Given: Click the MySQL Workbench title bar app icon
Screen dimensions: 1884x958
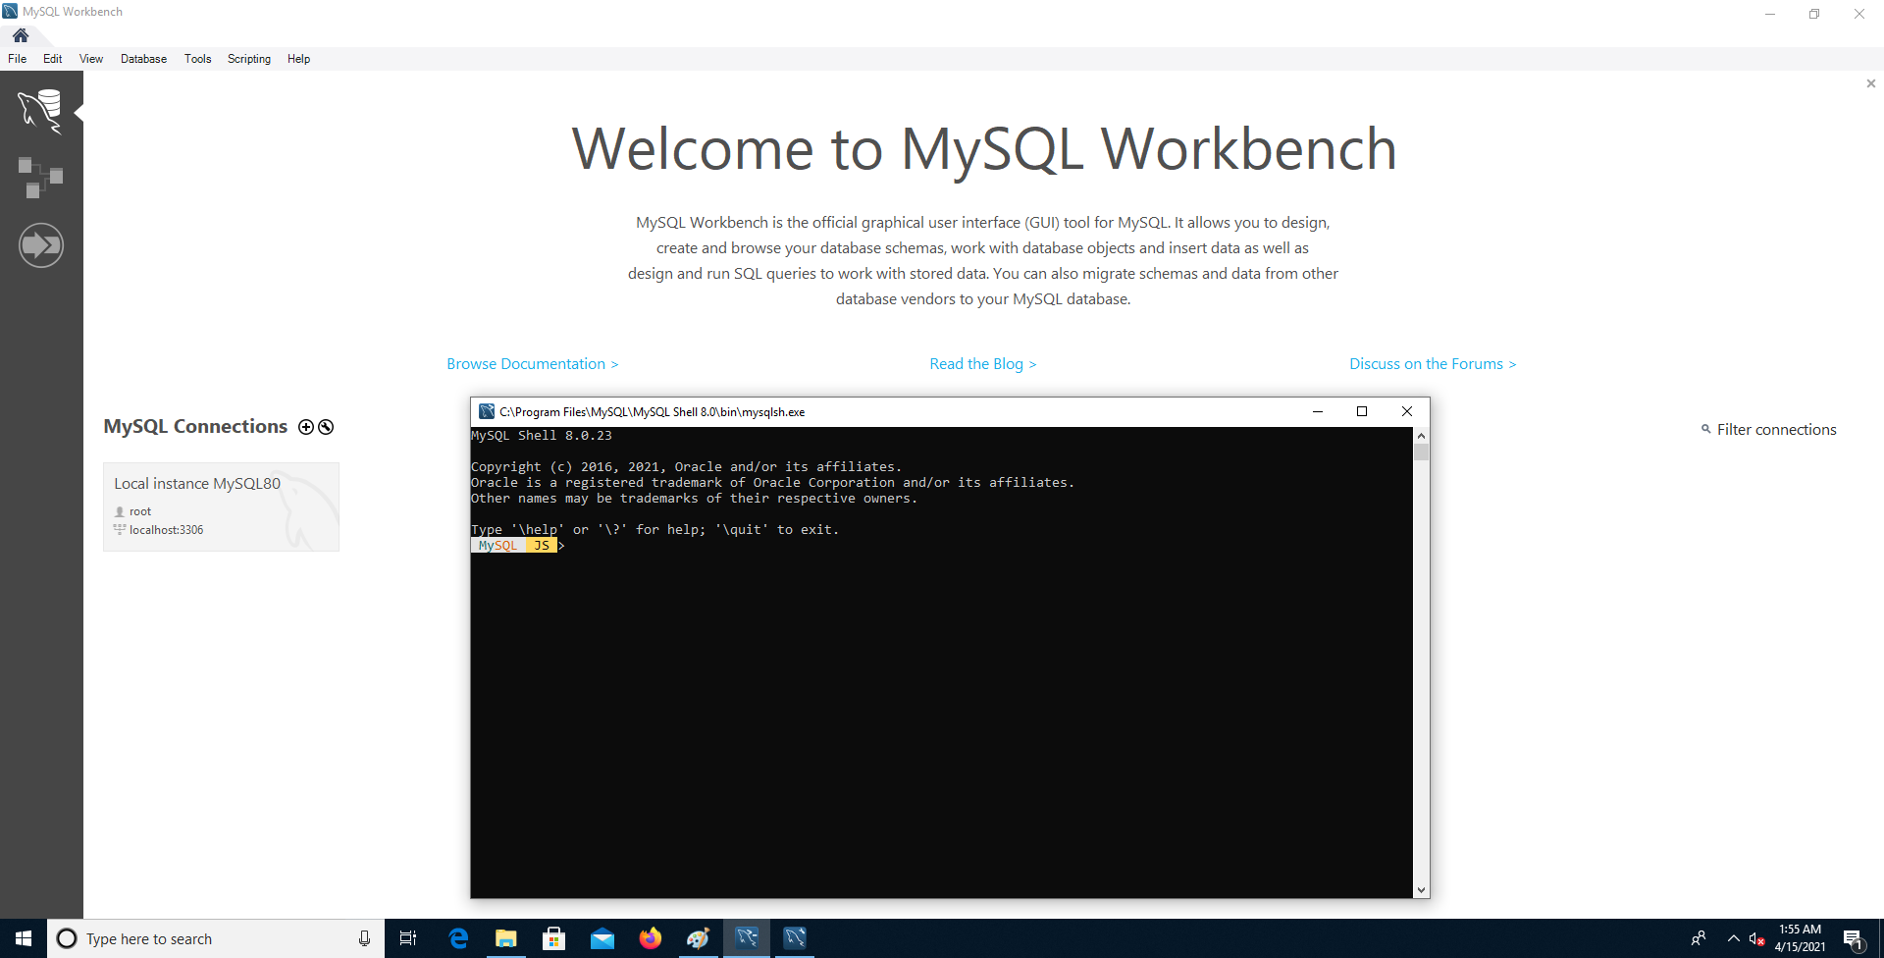Looking at the screenshot, I should (x=10, y=11).
